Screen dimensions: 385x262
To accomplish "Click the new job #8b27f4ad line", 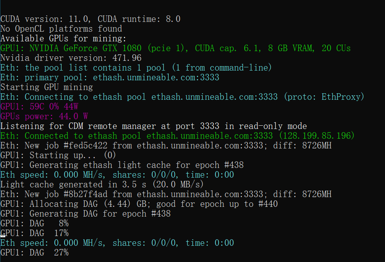I will pos(166,194).
